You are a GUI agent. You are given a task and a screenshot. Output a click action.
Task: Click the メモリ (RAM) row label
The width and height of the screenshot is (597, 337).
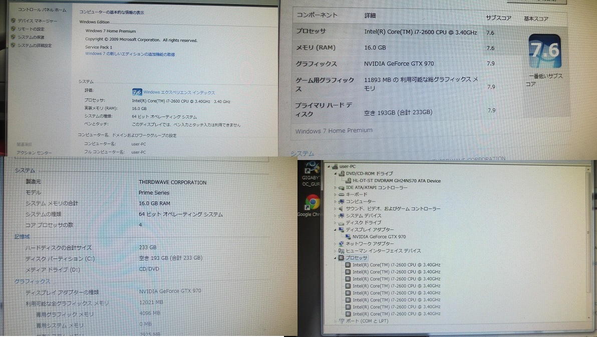[316, 47]
